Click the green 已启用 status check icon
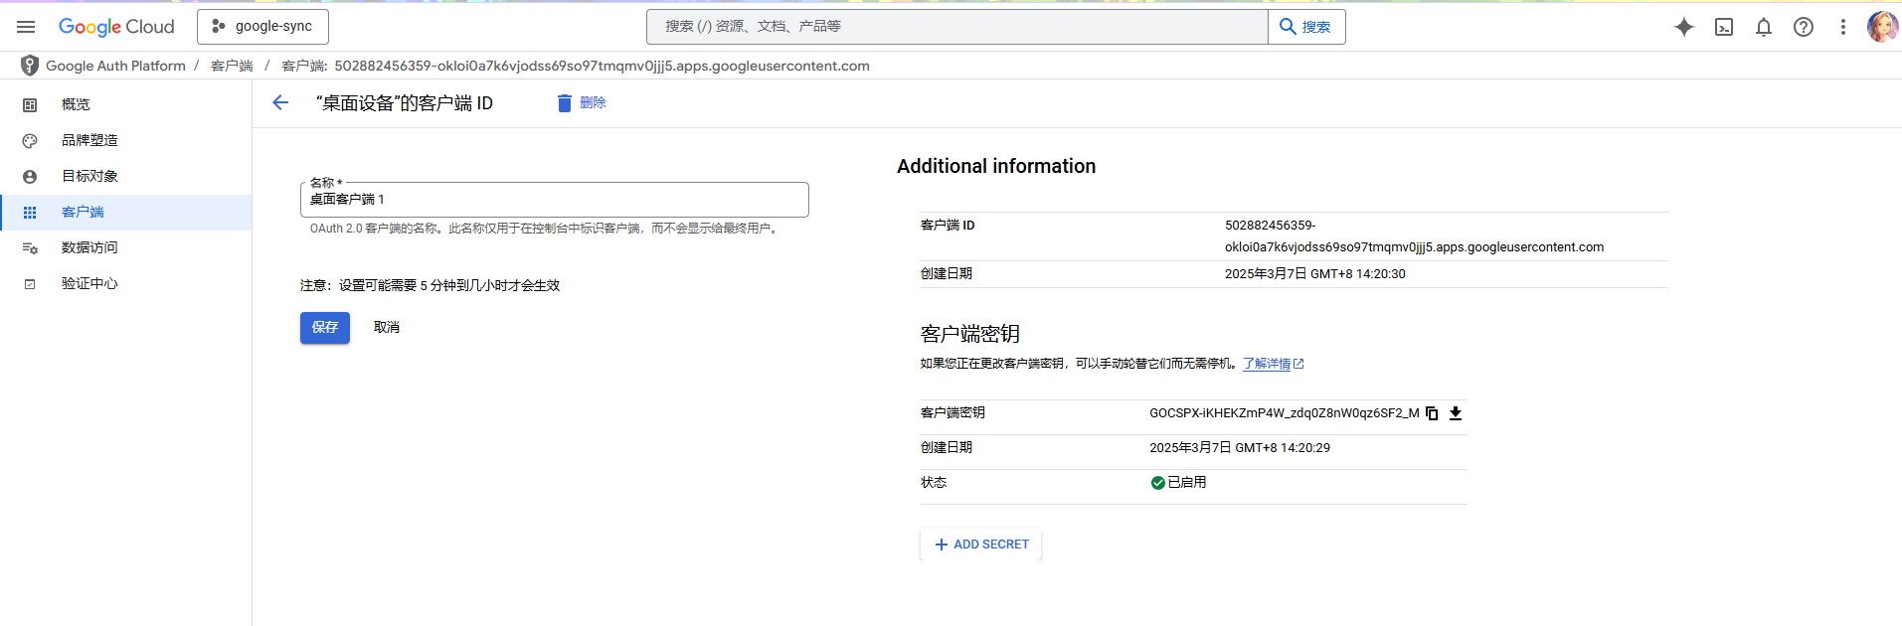This screenshot has height=626, width=1902. click(1157, 483)
